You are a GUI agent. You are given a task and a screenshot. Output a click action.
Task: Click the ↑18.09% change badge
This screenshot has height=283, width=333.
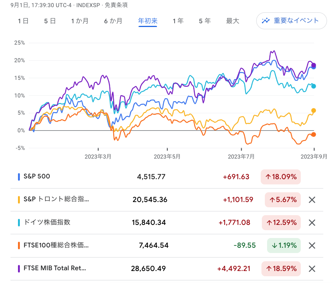click(281, 177)
